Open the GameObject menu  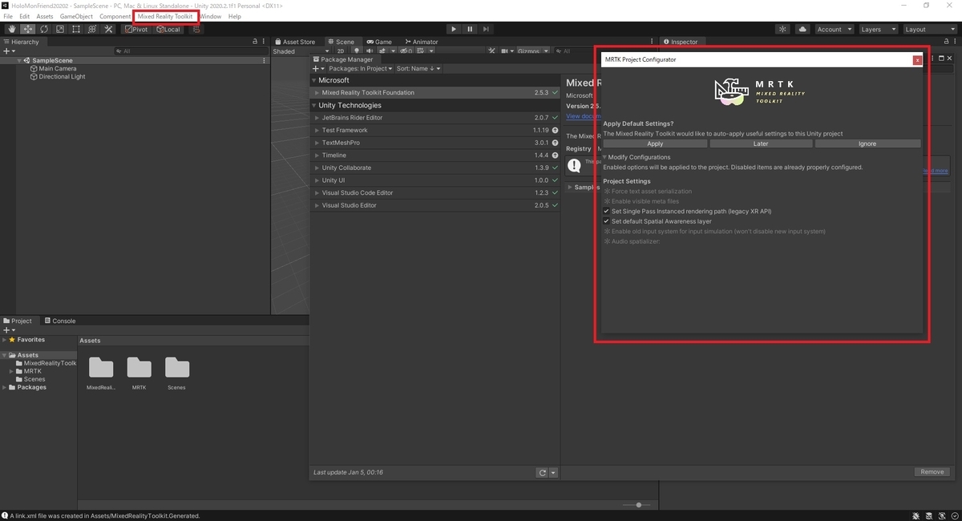tap(76, 16)
